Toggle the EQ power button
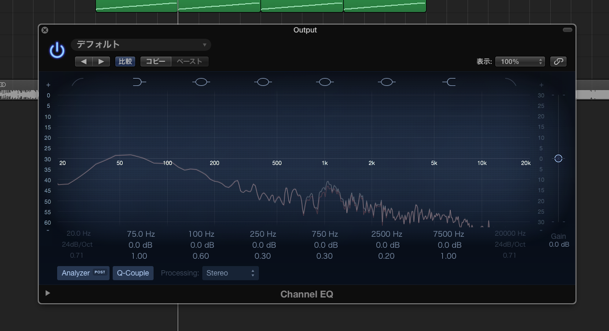609x331 pixels. pyautogui.click(x=57, y=49)
